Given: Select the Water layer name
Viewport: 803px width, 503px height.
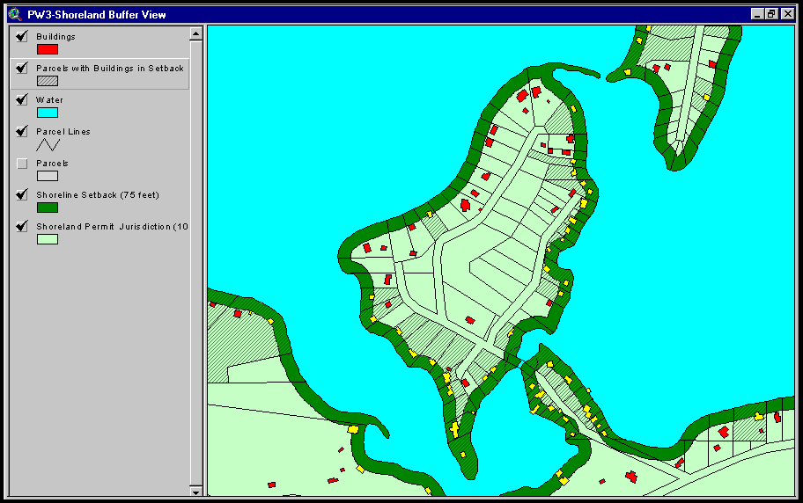Looking at the screenshot, I should tap(49, 100).
